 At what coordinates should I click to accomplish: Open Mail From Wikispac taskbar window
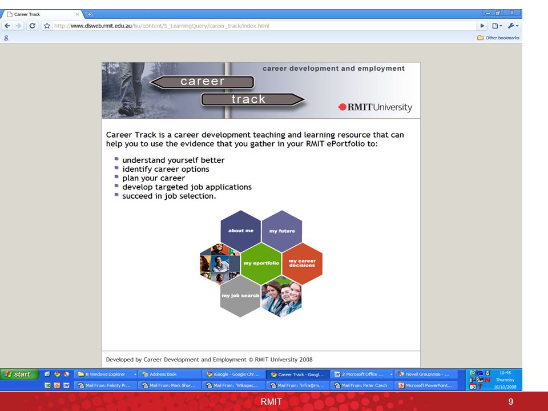click(235, 385)
